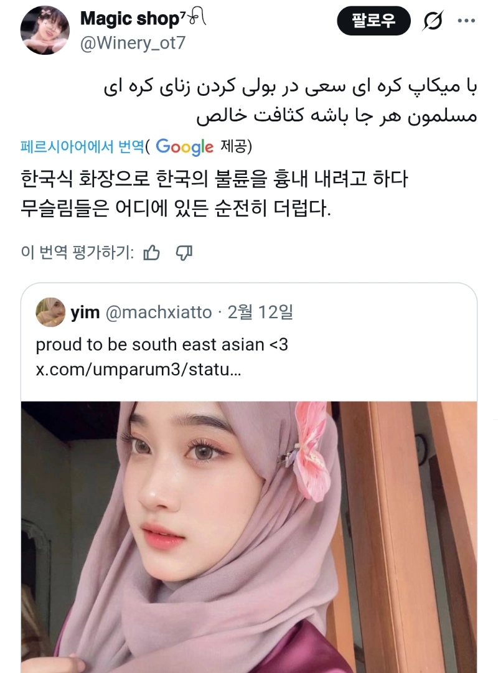This screenshot has width=498, height=673.
Task: Open yim's avatar in quoted post
Action: 50,312
